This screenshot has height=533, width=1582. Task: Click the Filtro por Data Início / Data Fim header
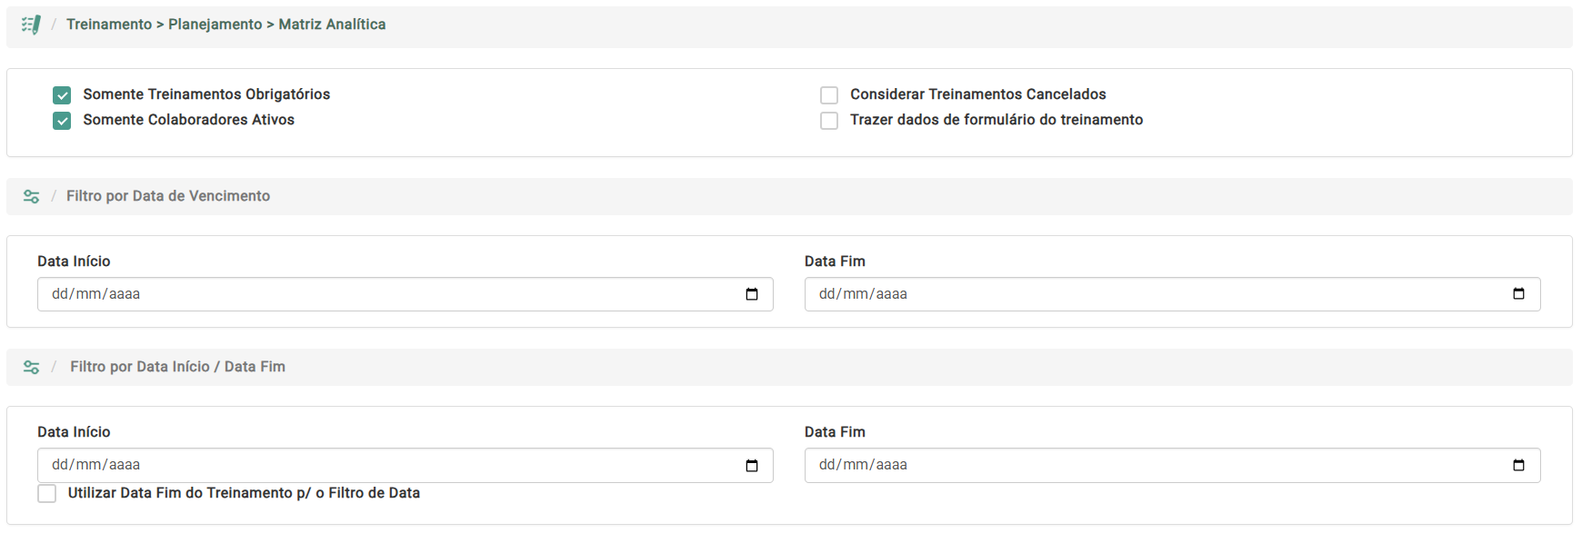point(177,367)
